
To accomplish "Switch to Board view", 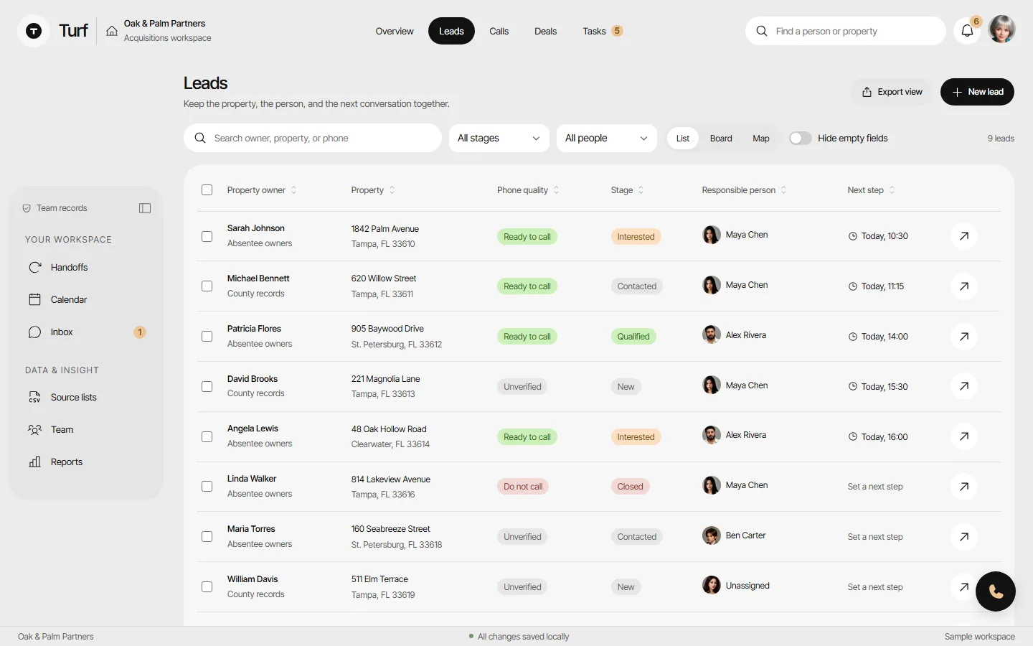I will pyautogui.click(x=721, y=139).
